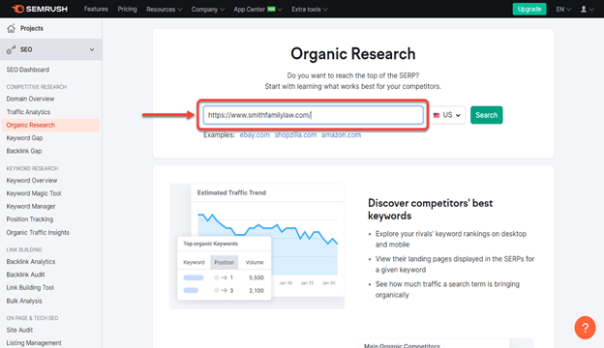
Task: Open the Extra tools dropdown
Action: click(x=310, y=10)
